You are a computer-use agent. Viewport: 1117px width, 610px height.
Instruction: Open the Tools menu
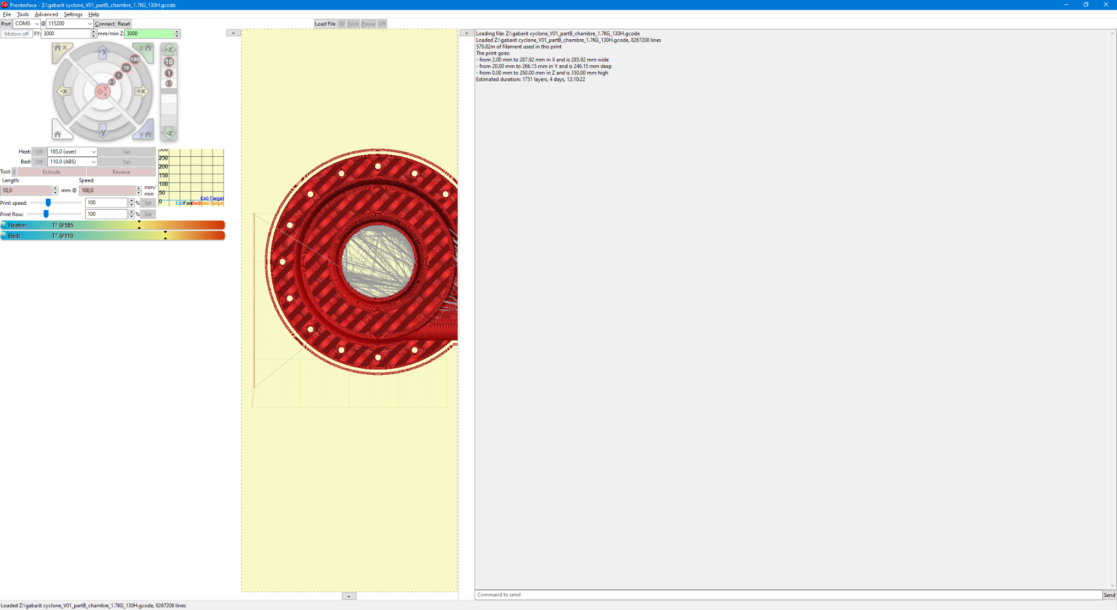pyautogui.click(x=23, y=15)
